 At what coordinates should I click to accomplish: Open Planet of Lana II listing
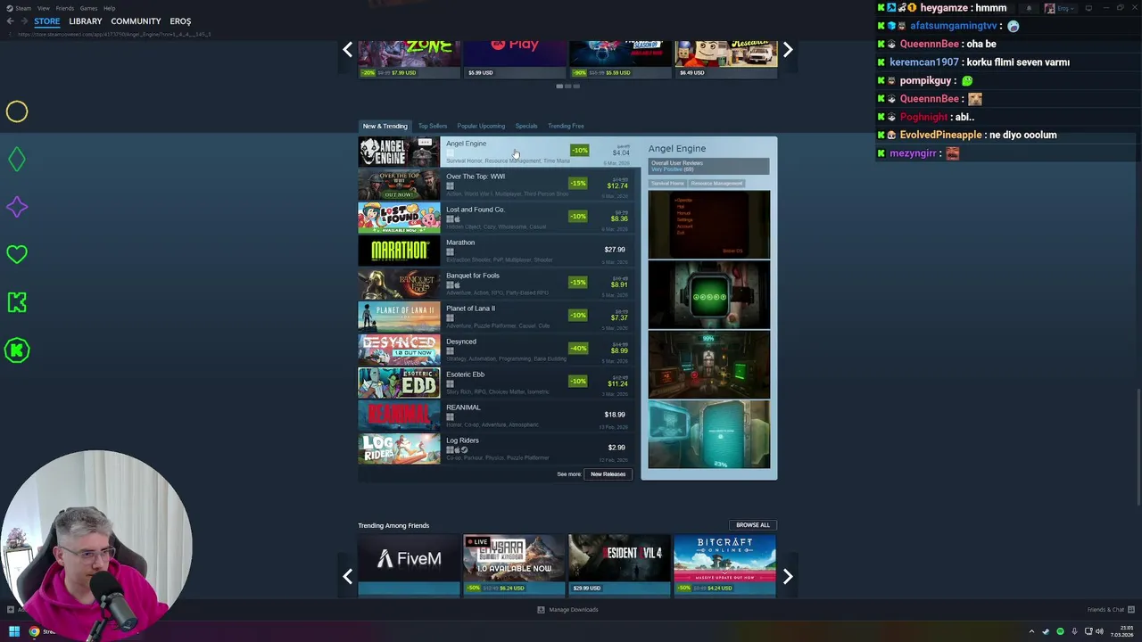coord(495,317)
